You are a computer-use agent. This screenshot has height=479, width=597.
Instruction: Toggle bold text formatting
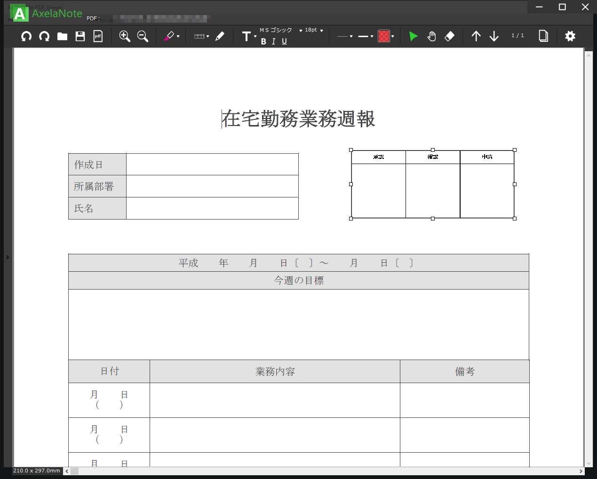click(x=263, y=41)
